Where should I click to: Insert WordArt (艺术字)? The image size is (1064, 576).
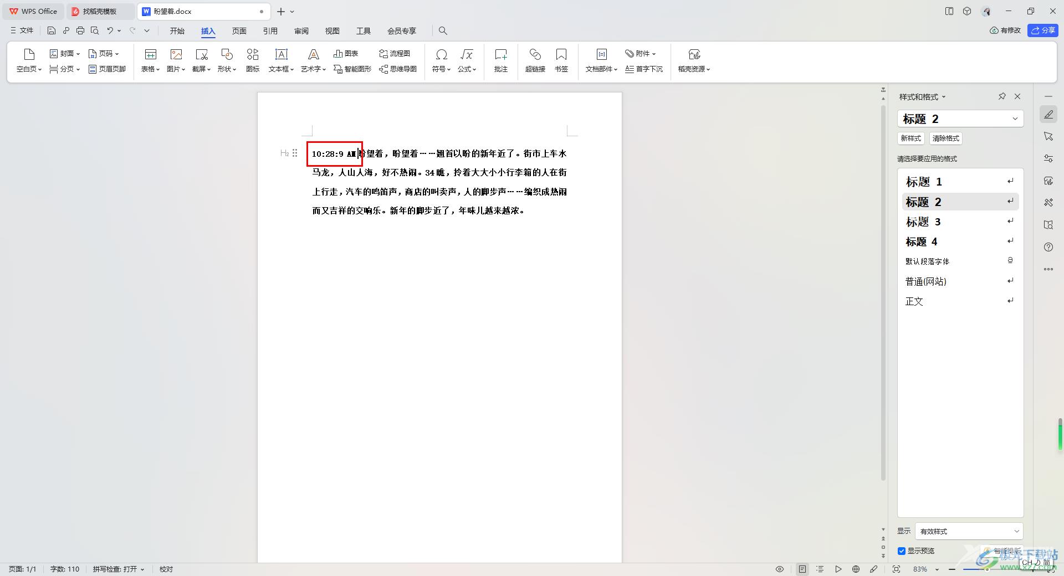pyautogui.click(x=313, y=60)
